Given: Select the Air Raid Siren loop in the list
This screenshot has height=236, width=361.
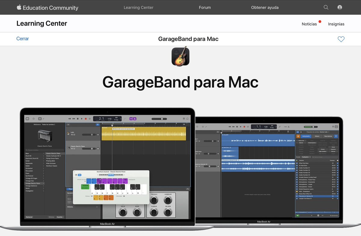Looking at the screenshot, I should click(x=304, y=166).
